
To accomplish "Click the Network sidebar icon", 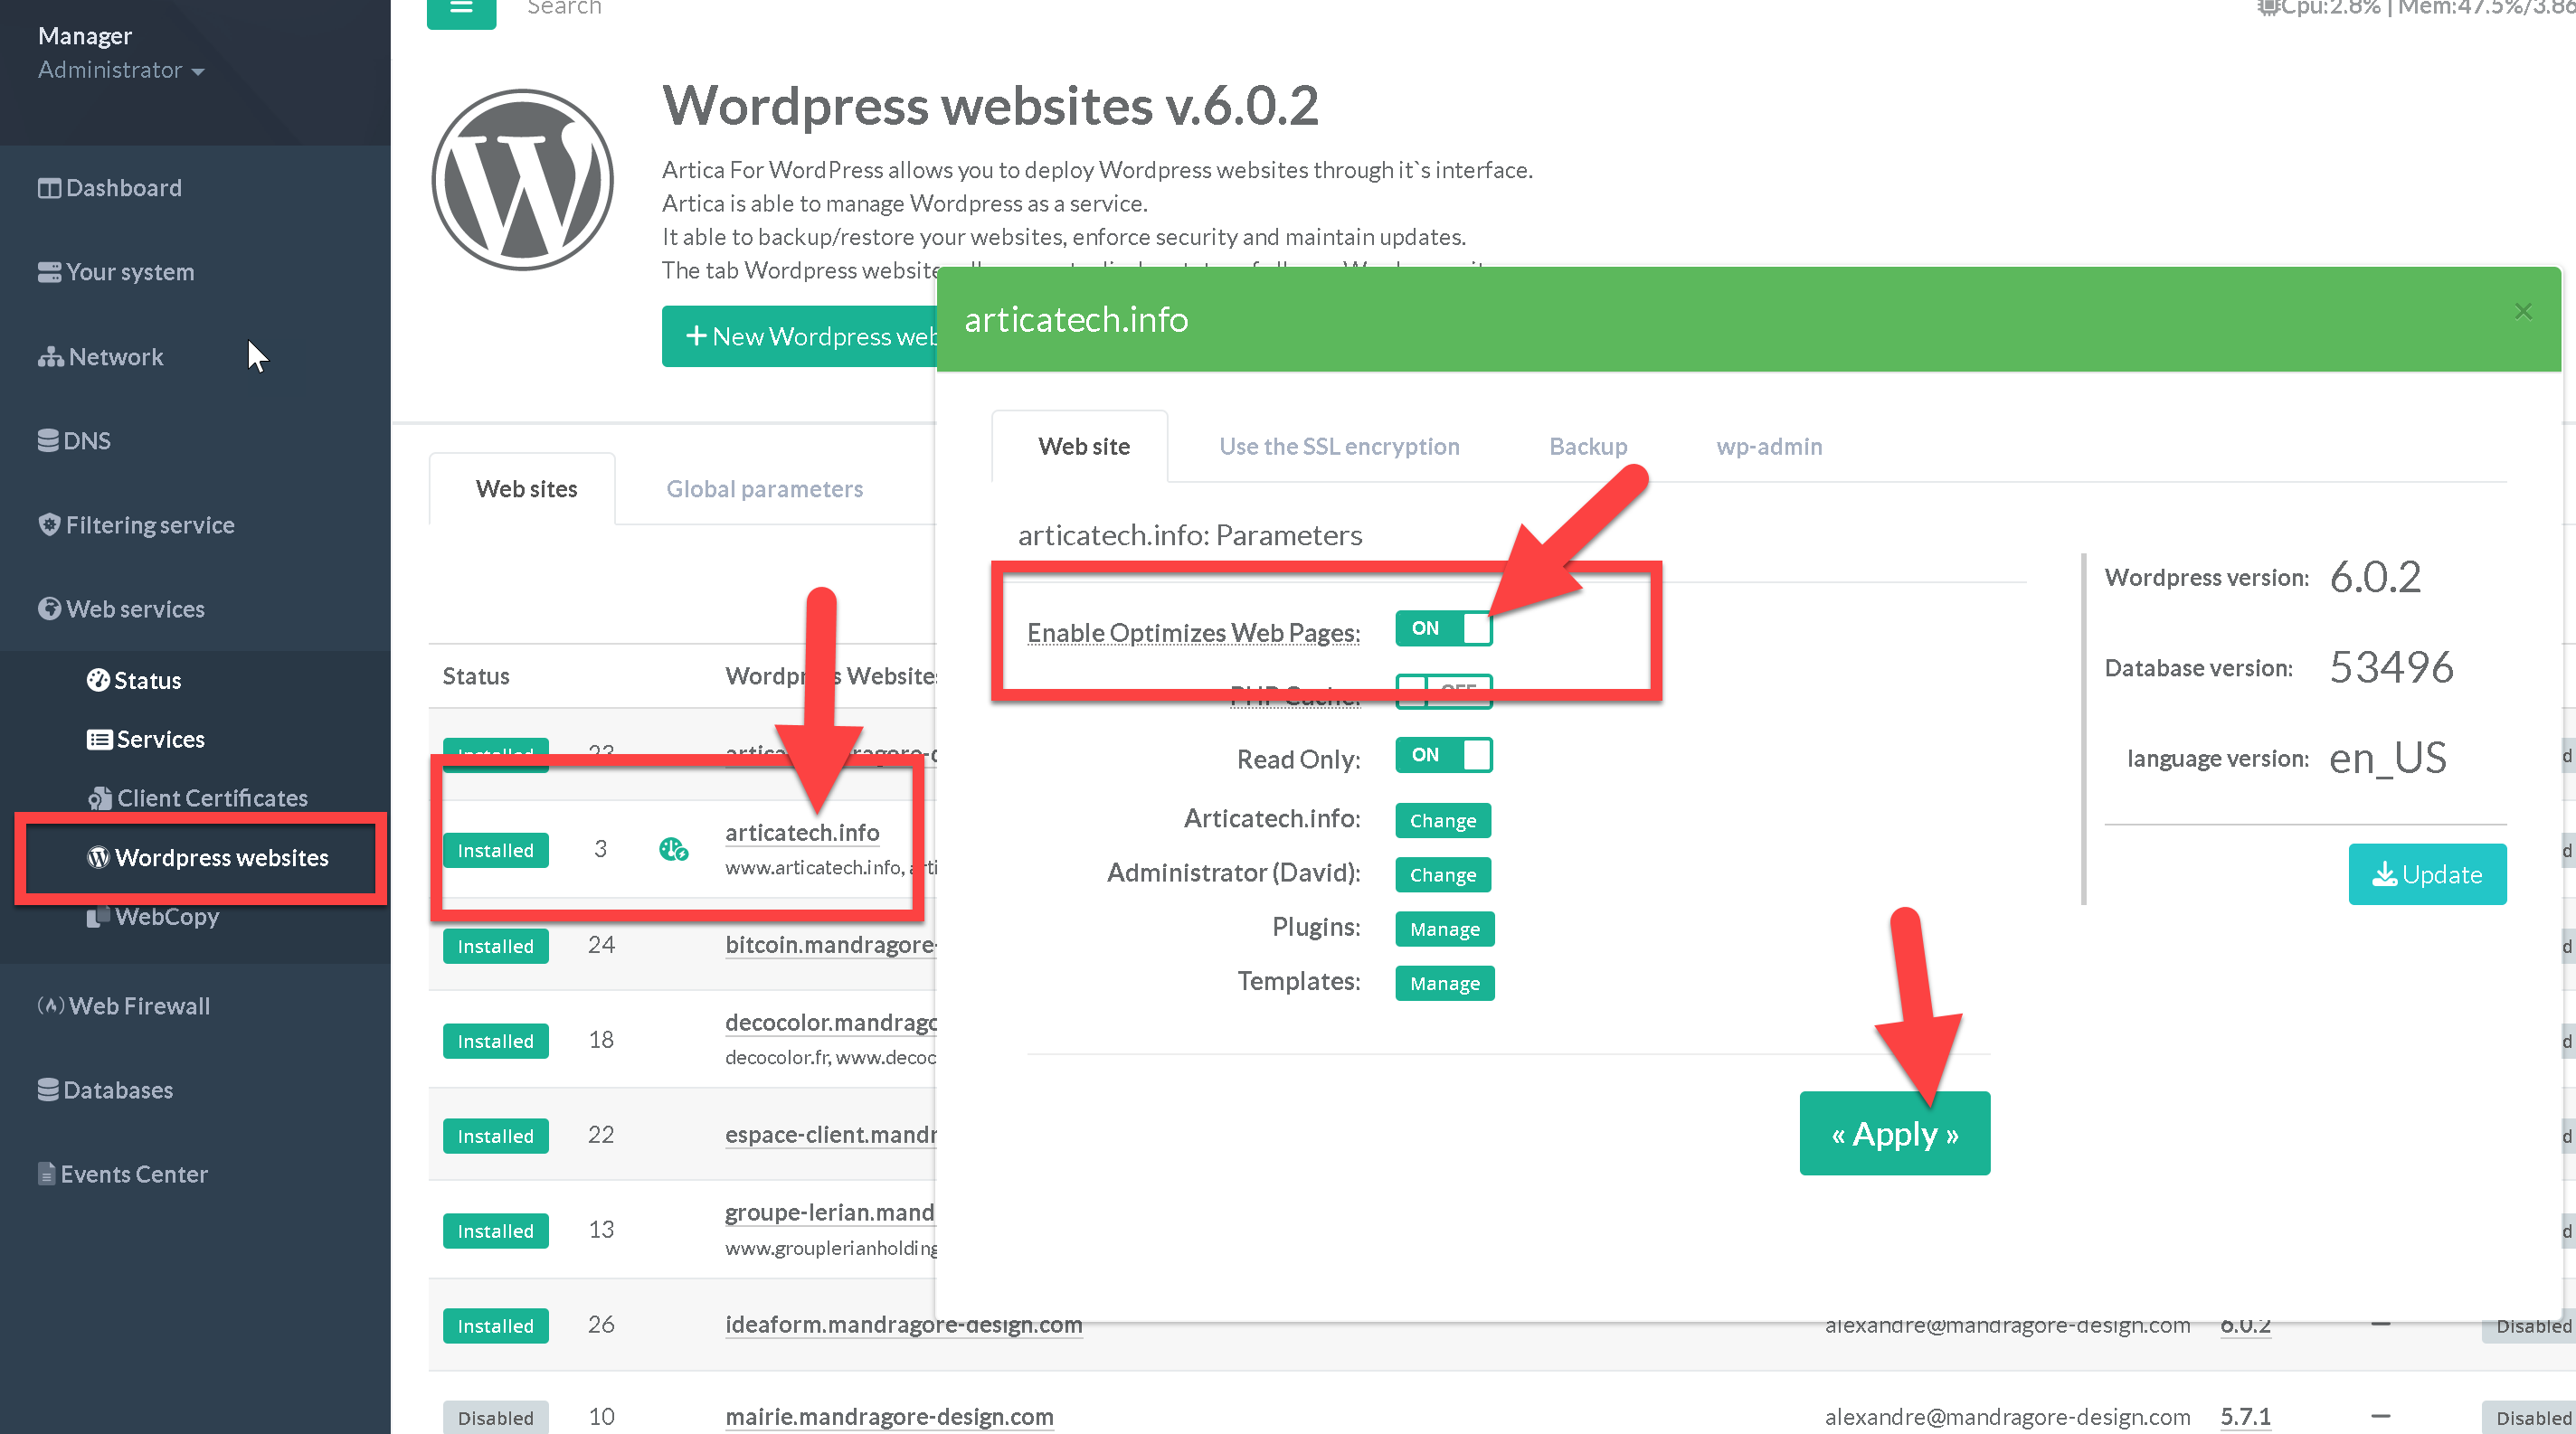I will click(x=50, y=357).
